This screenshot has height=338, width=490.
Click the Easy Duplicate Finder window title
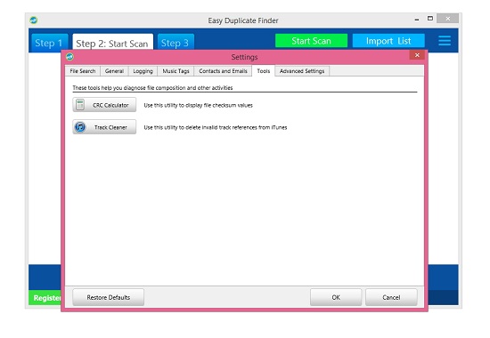243,20
